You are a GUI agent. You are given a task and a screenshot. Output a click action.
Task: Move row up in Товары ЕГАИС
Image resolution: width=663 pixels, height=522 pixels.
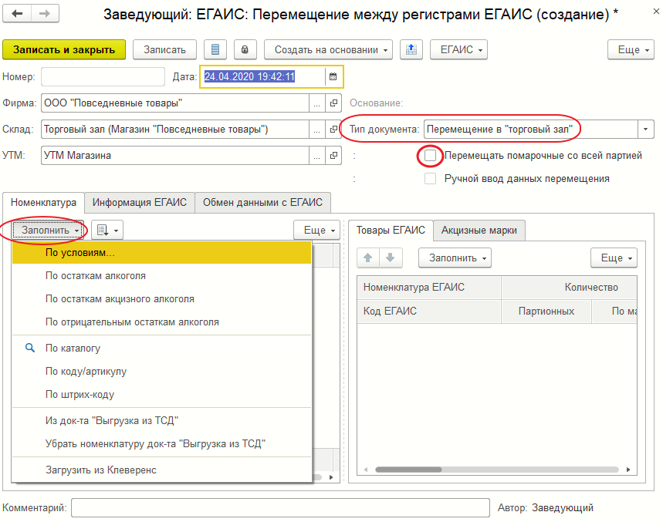point(369,258)
